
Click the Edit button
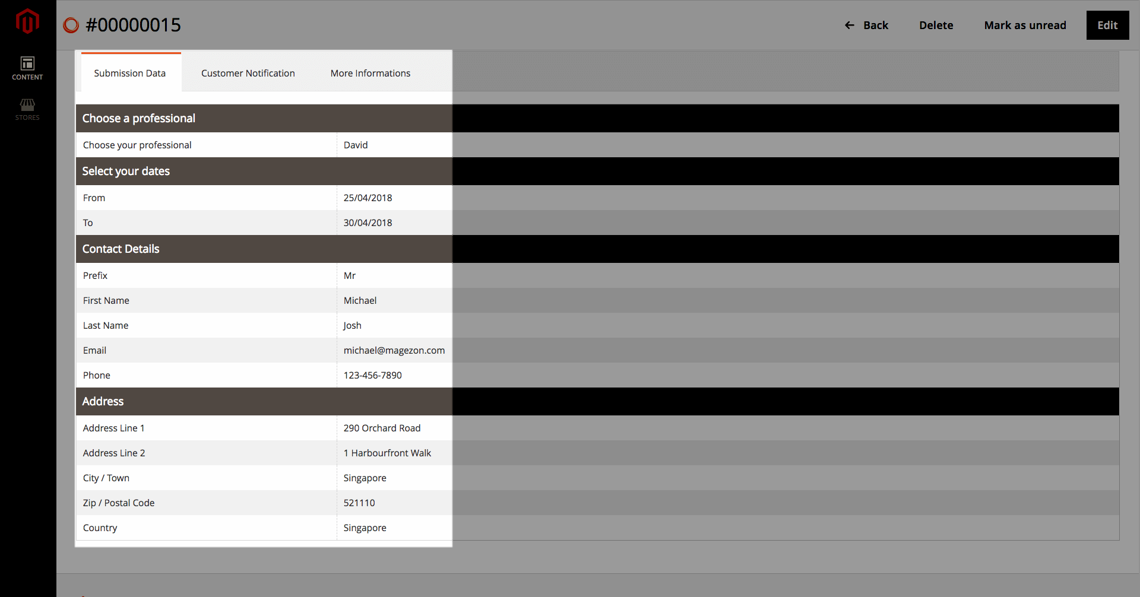pyautogui.click(x=1107, y=25)
